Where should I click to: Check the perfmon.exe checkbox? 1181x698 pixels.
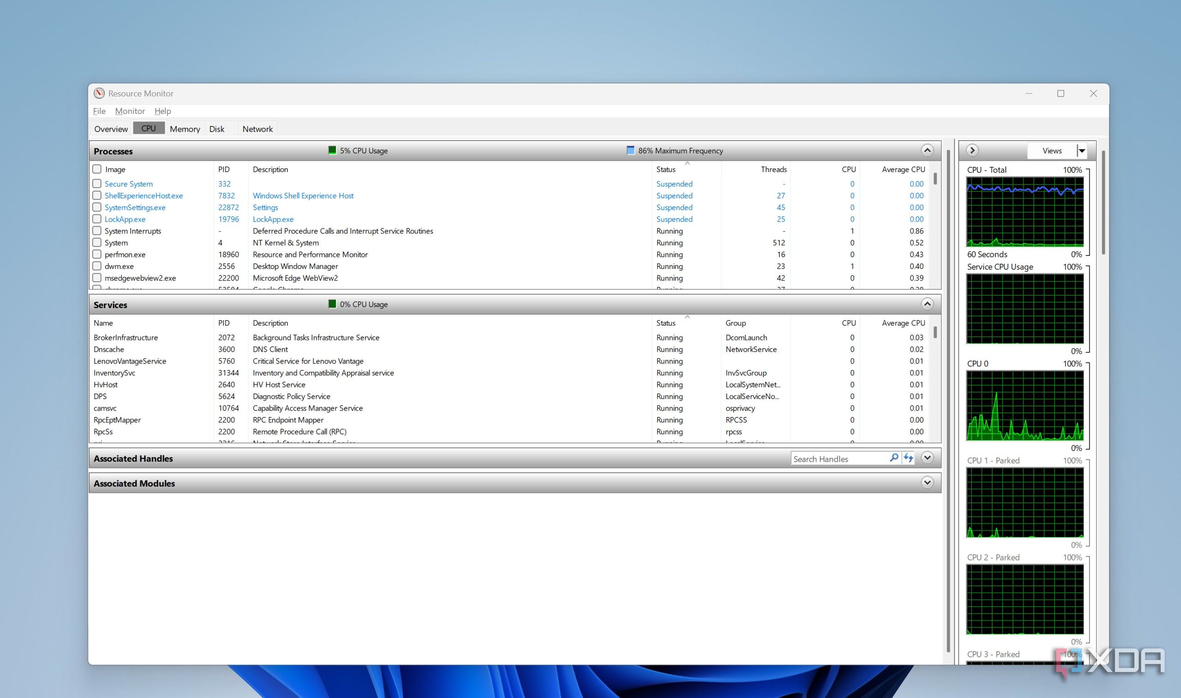tap(97, 254)
